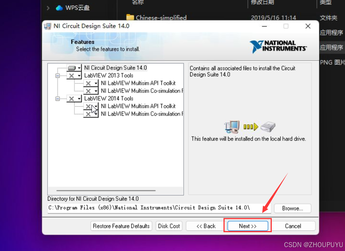Select the NI LabVIEW Multisim API Toolkit row under LabVIEW 2014 Tools

(x=138, y=106)
